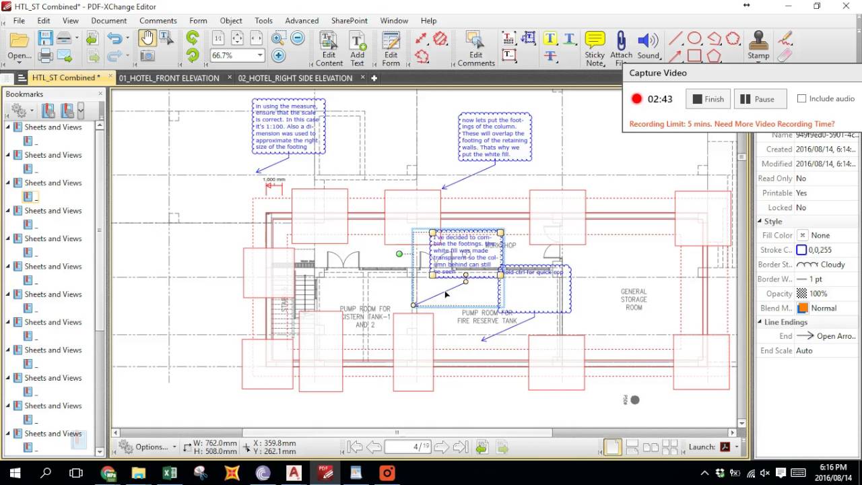Activate the Hand tool
This screenshot has height=485, width=862.
(x=147, y=38)
